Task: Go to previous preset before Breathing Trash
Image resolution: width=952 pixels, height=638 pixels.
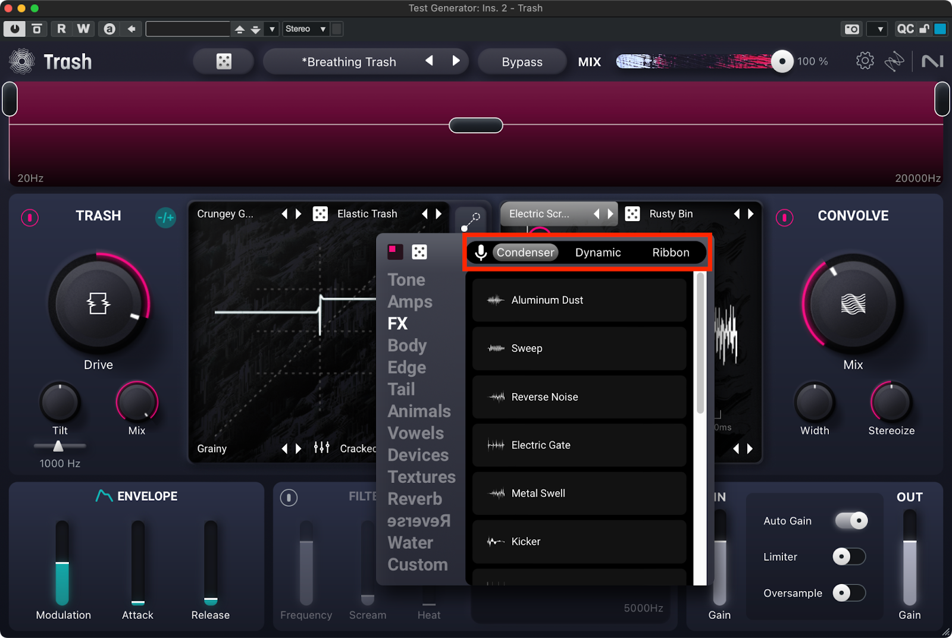Action: click(429, 61)
